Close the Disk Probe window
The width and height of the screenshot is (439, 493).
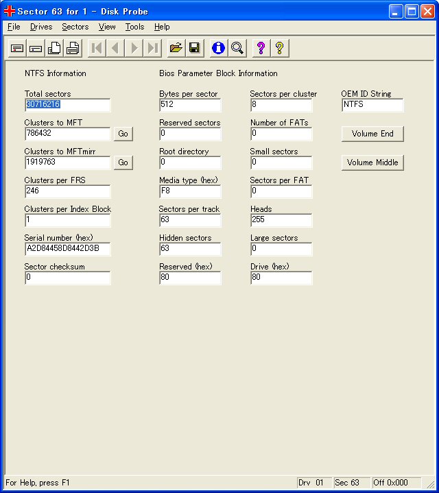427,12
